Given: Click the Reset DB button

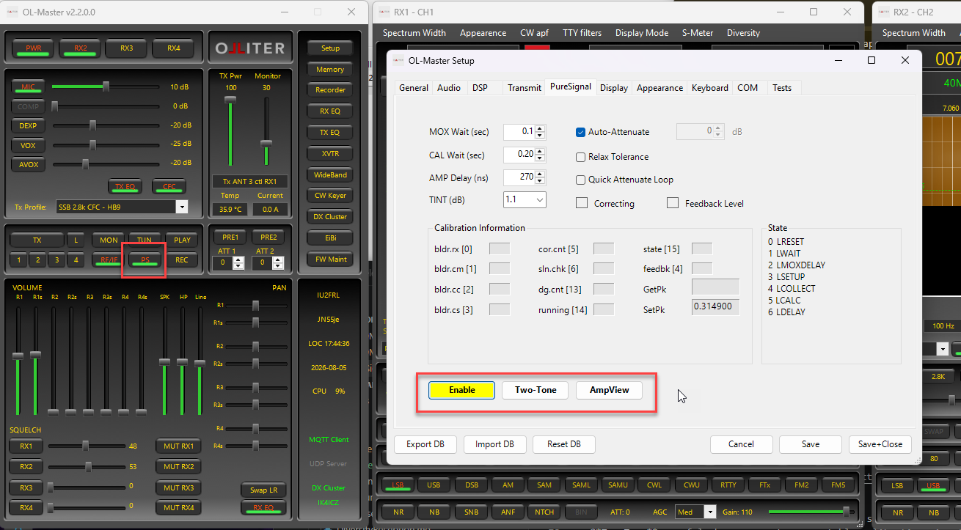Looking at the screenshot, I should click(x=564, y=444).
